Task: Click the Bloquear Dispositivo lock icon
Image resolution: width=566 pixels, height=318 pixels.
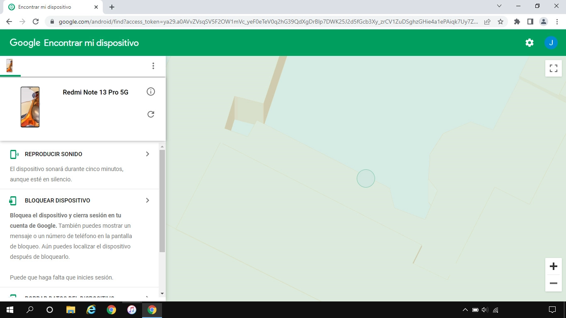Action: (x=13, y=200)
